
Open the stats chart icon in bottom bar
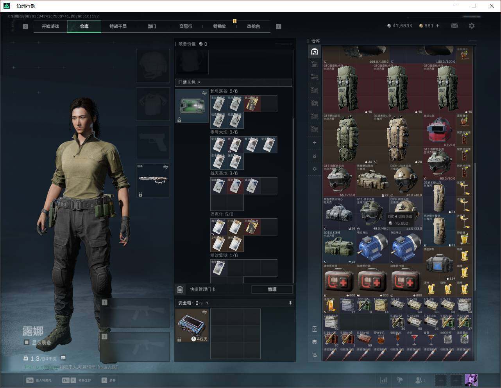coord(384,380)
